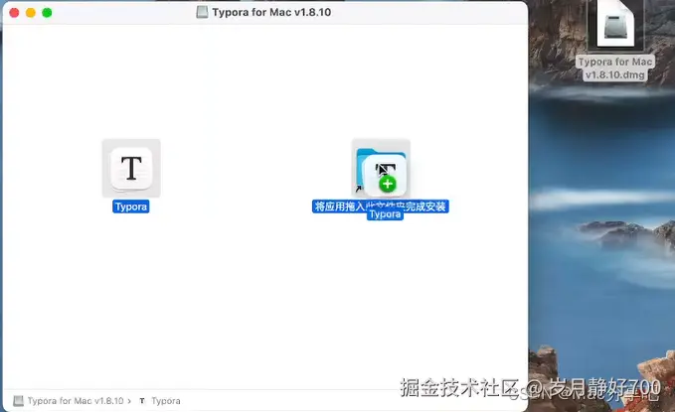
Task: Click the disk icon in window title
Action: pyautogui.click(x=202, y=12)
